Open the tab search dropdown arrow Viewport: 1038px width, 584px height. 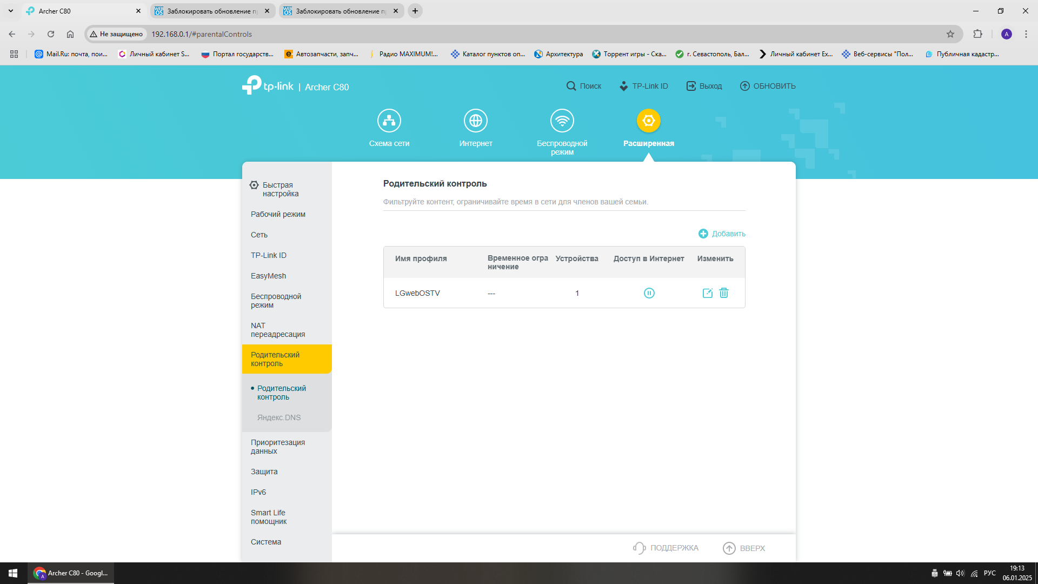11,11
